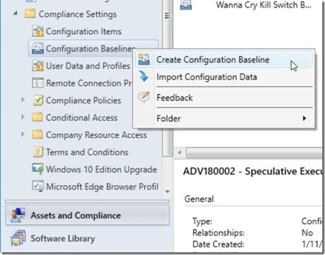Select Terms and Conditions tree item
Viewport: 325px width, 255px height.
(x=87, y=152)
